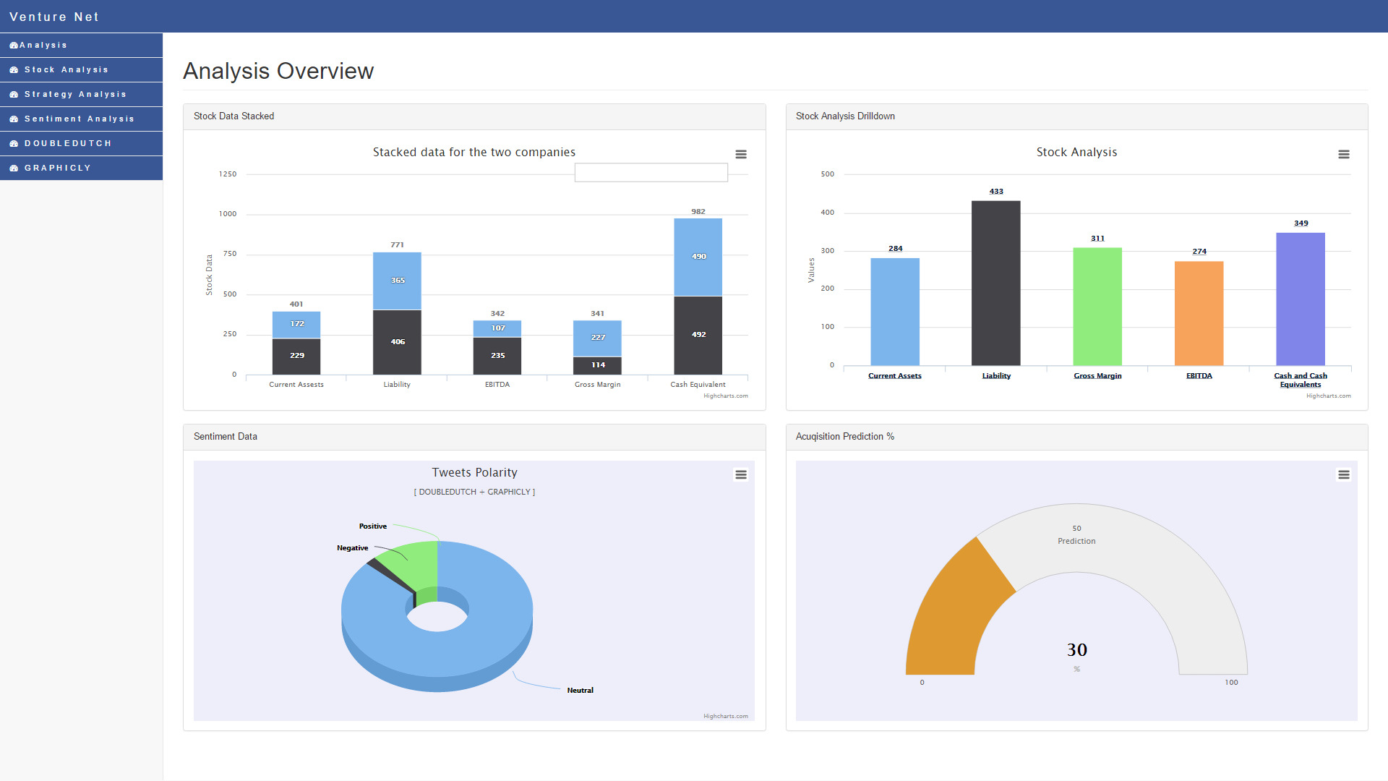Screen dimensions: 1388x781
Task: Open Tweets Polarity chart hamburger menu
Action: pyautogui.click(x=741, y=474)
